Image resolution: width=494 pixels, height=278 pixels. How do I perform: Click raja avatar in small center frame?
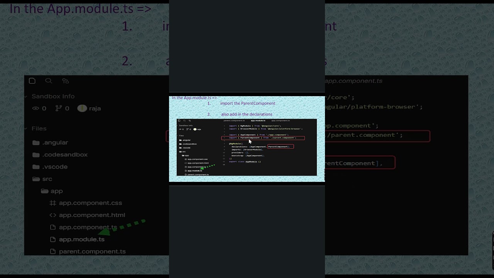click(x=195, y=129)
